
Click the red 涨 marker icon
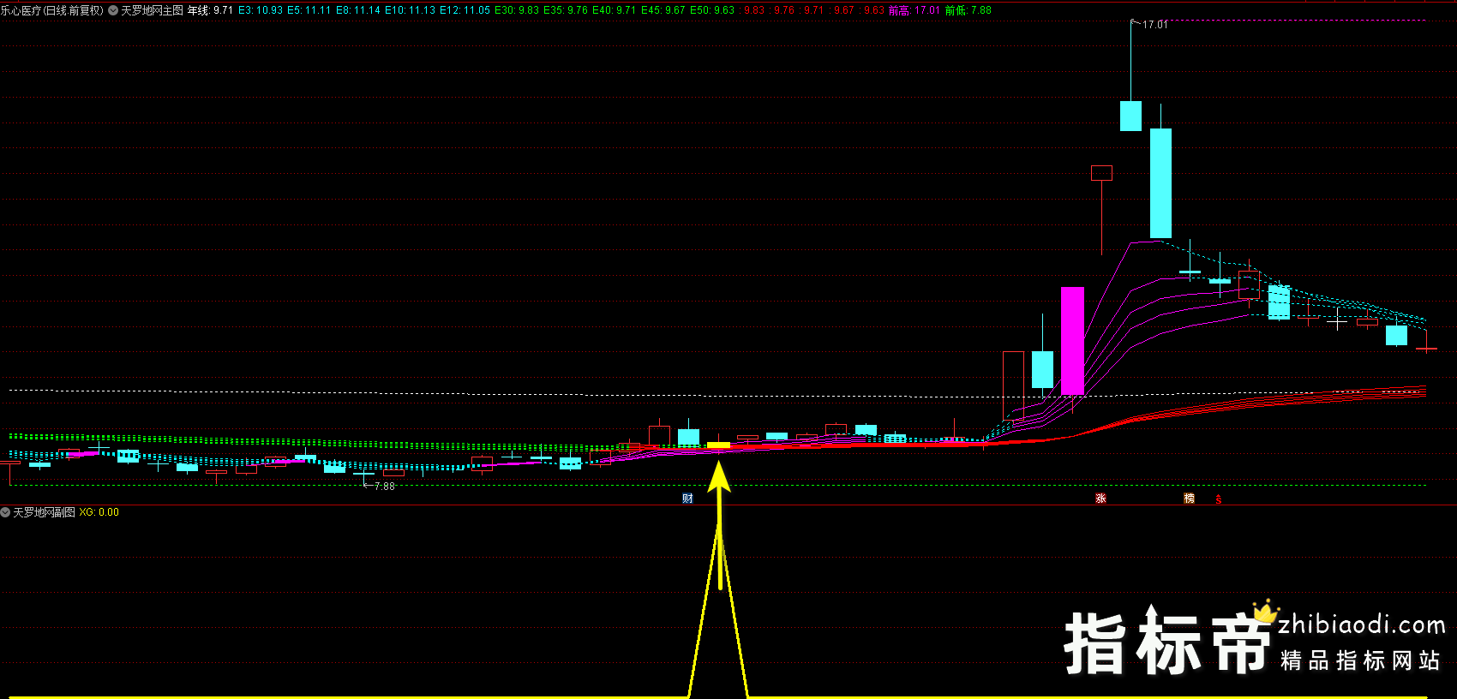pos(1100,499)
